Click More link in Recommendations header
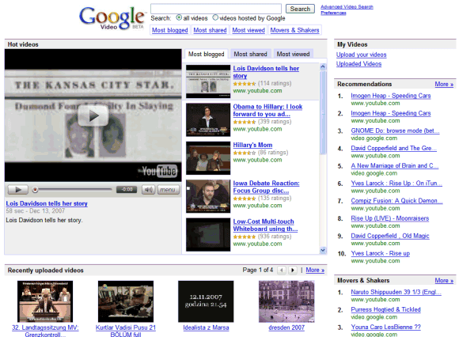459x337 pixels. (x=444, y=84)
